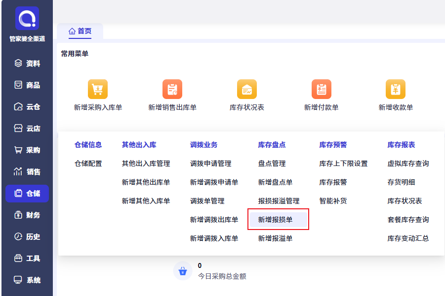Choose 新增调拨申请单
This screenshot has height=296, width=445.
(214, 182)
